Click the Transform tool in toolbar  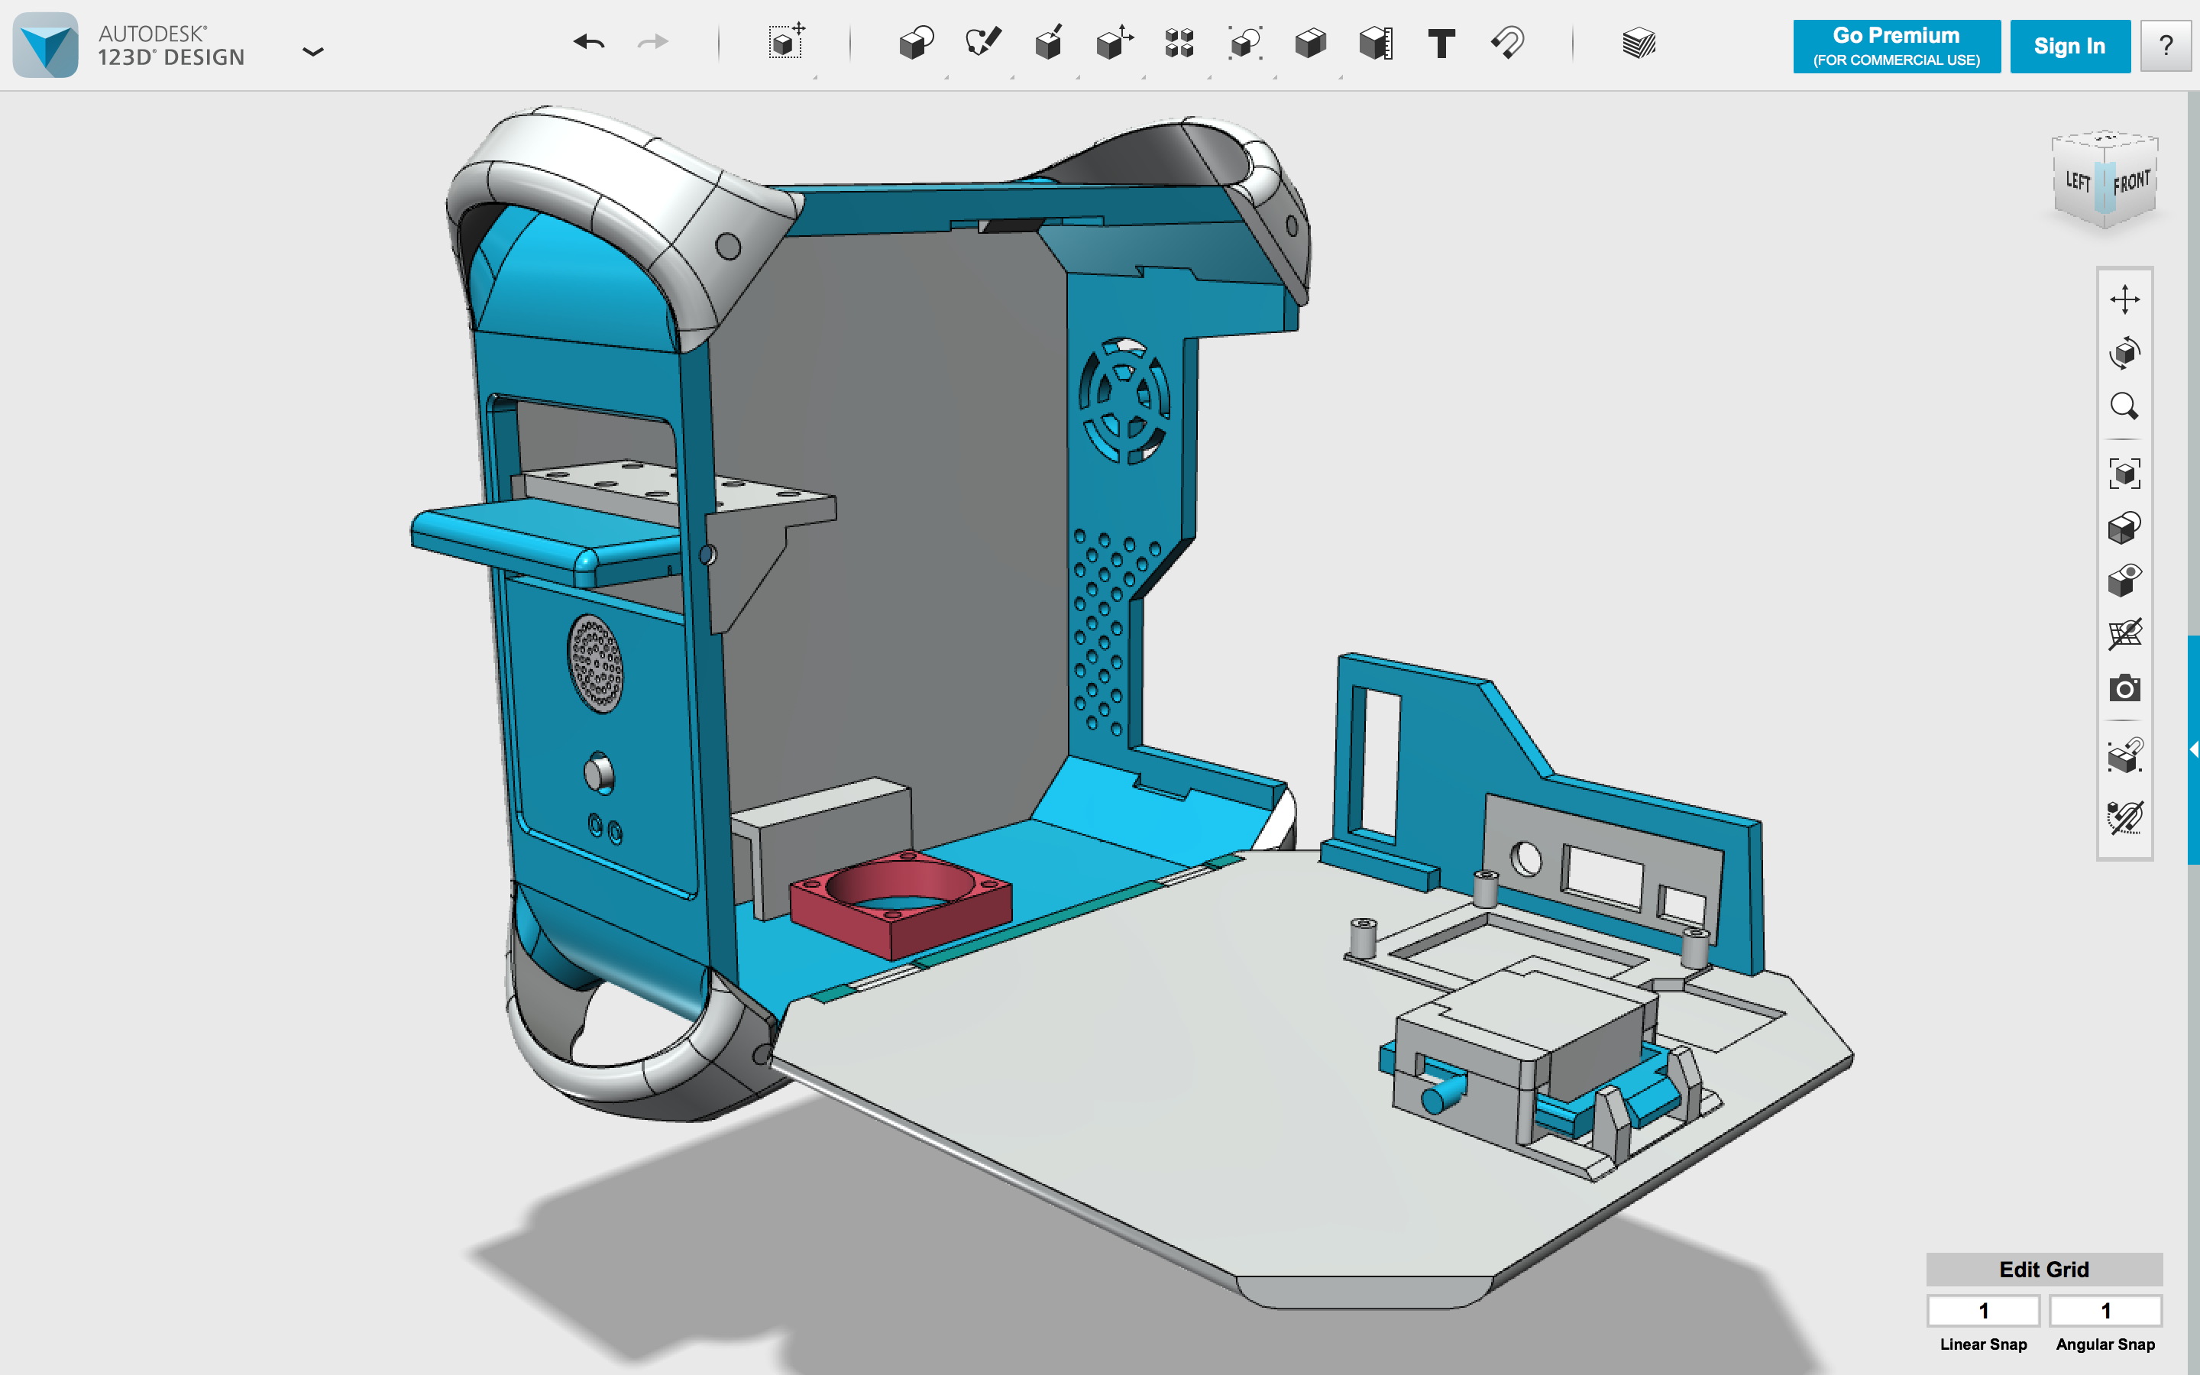pos(785,43)
